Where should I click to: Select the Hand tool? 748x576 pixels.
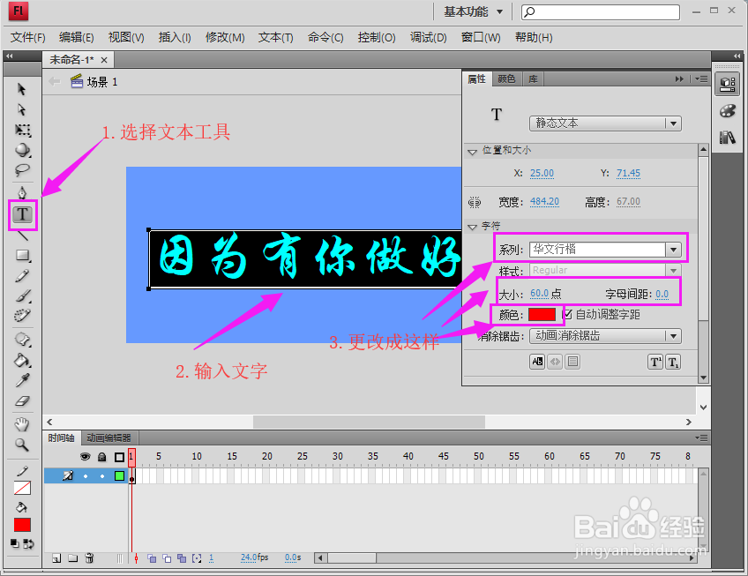(x=22, y=423)
